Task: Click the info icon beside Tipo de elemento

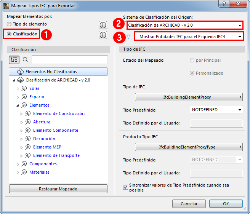Action: pos(103,25)
